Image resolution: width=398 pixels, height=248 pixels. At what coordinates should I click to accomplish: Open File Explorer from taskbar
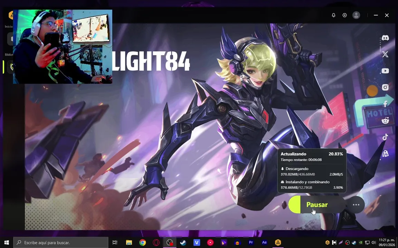pos(129,242)
